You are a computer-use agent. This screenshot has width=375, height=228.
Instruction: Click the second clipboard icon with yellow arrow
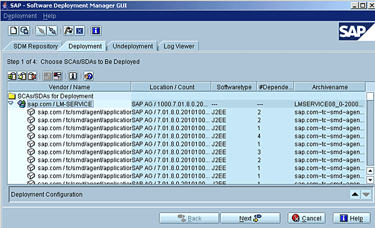pos(22,76)
